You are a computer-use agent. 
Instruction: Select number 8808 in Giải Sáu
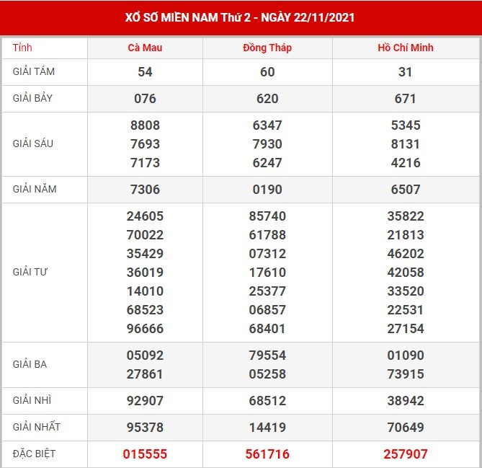(x=145, y=125)
